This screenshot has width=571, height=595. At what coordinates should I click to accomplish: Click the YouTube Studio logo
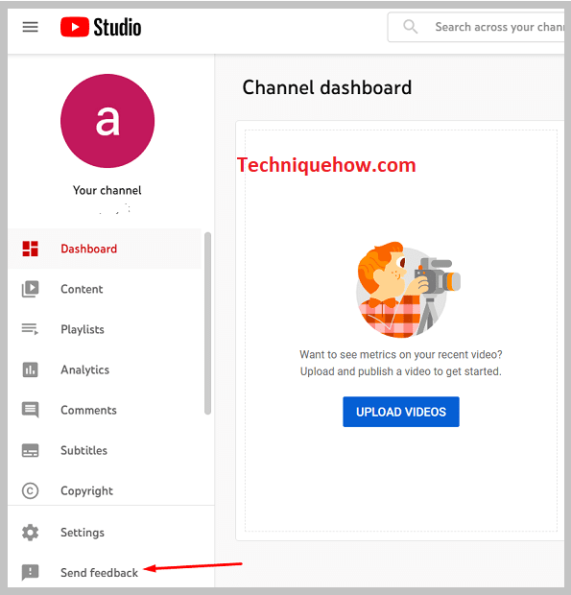point(101,27)
